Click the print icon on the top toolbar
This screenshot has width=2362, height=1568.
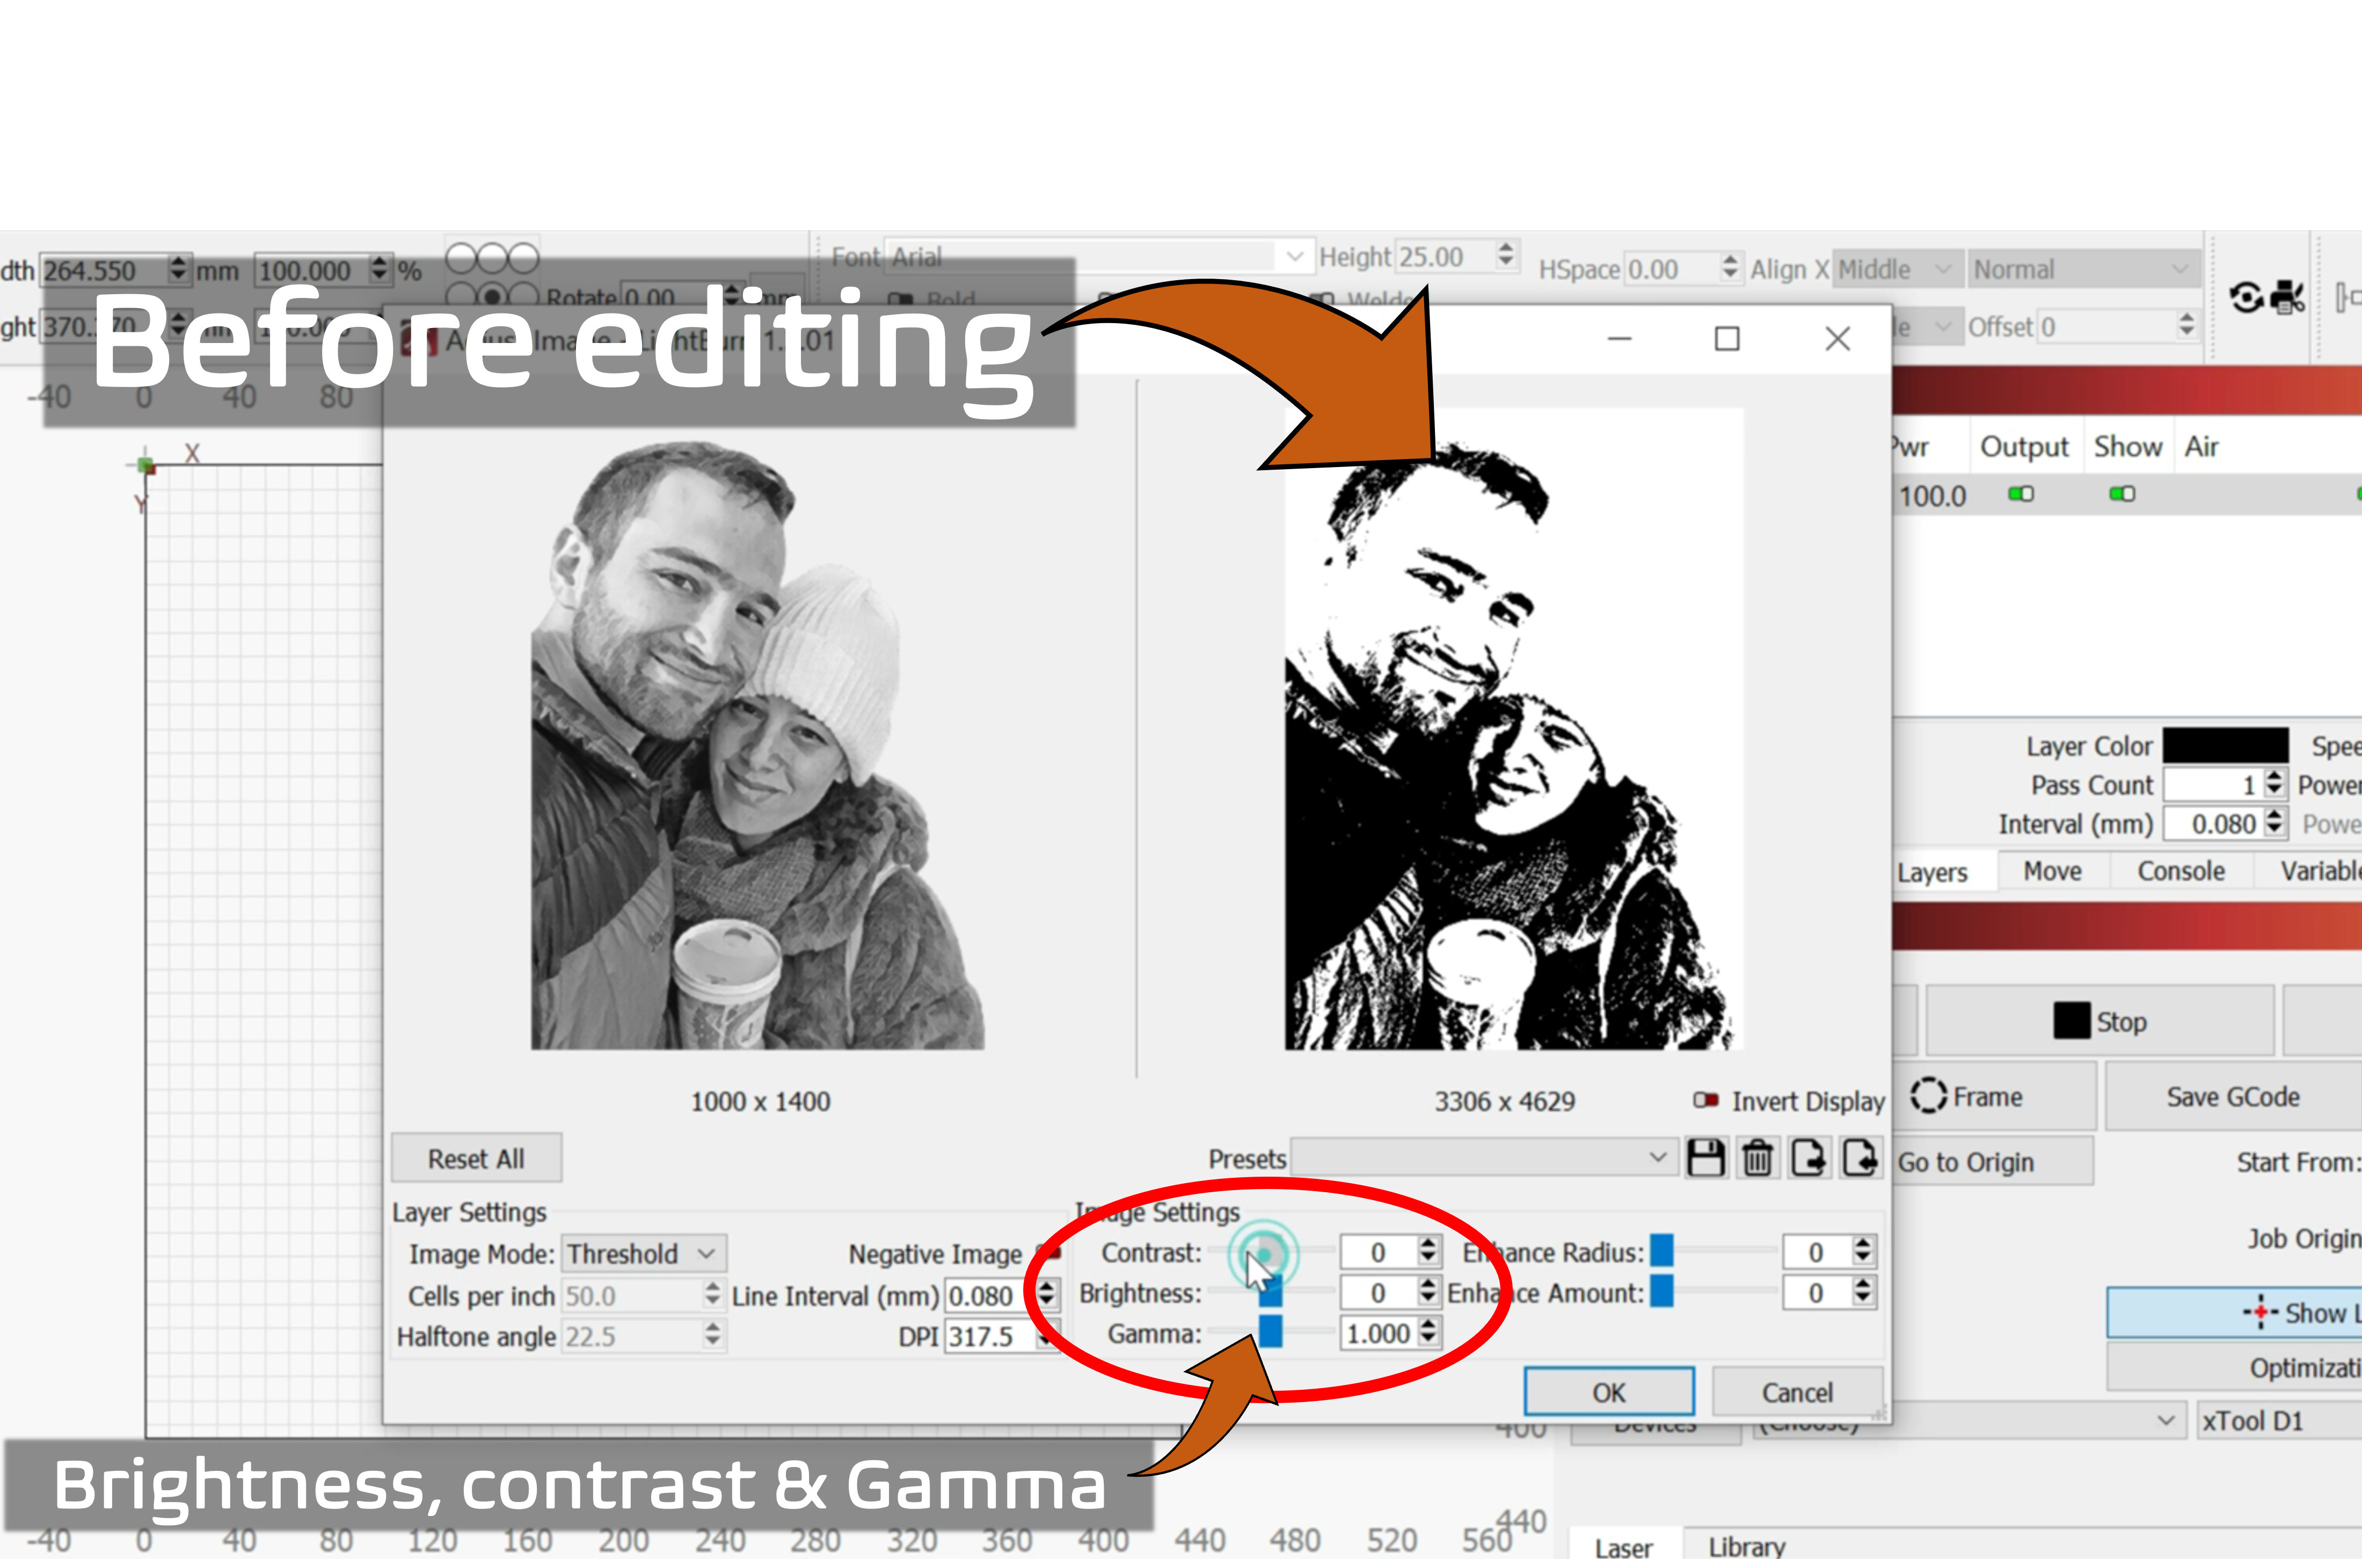(x=2287, y=297)
